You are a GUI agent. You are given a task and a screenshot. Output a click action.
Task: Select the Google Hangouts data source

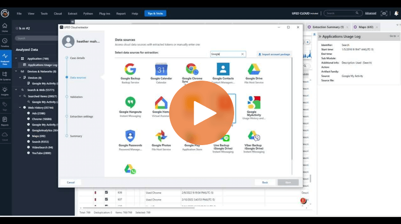pos(130,107)
